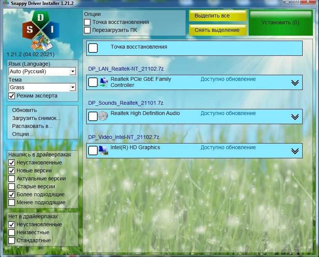Open Опции... in the side menu
This screenshot has width=319, height=257.
coord(22,134)
